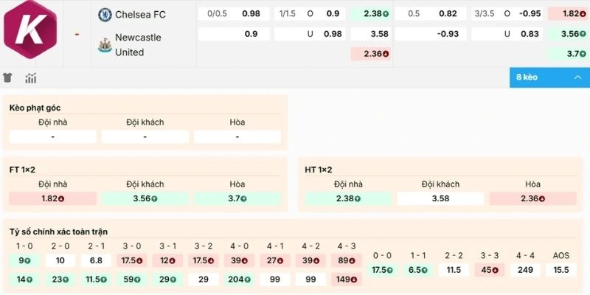Choose HT 1×2 away odds 3.58

[440, 198]
